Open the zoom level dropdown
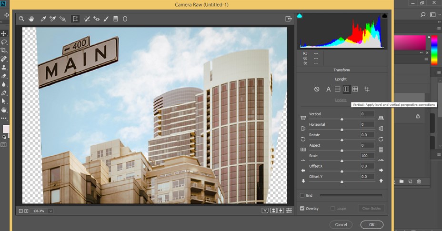This screenshot has height=231, width=442. tap(50, 211)
